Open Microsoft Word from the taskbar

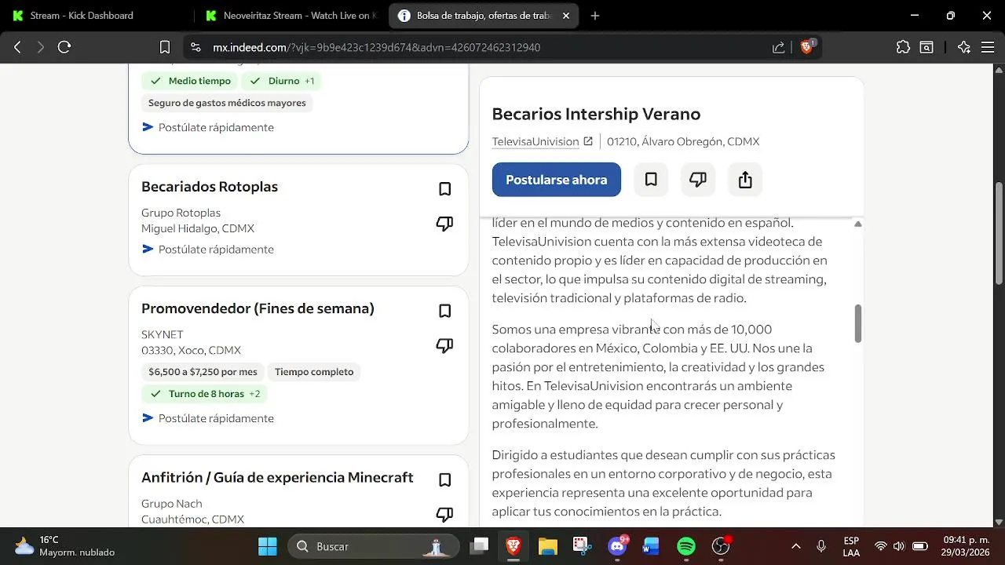click(x=652, y=546)
